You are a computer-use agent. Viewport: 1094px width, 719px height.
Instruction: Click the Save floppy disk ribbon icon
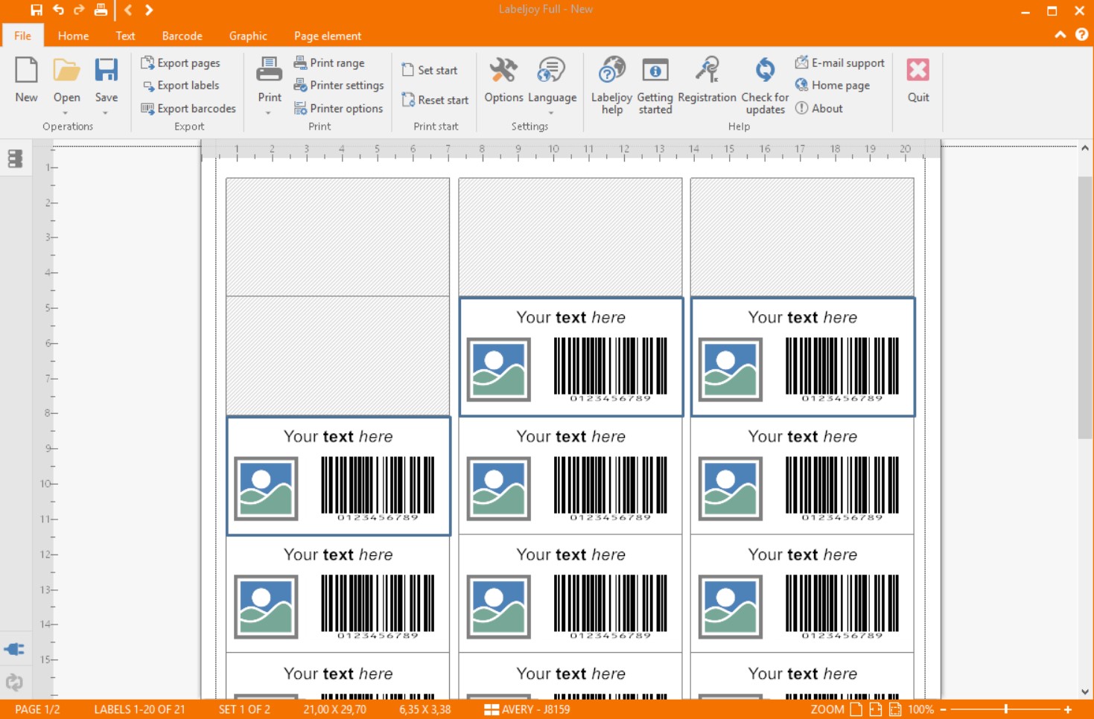pyautogui.click(x=106, y=70)
